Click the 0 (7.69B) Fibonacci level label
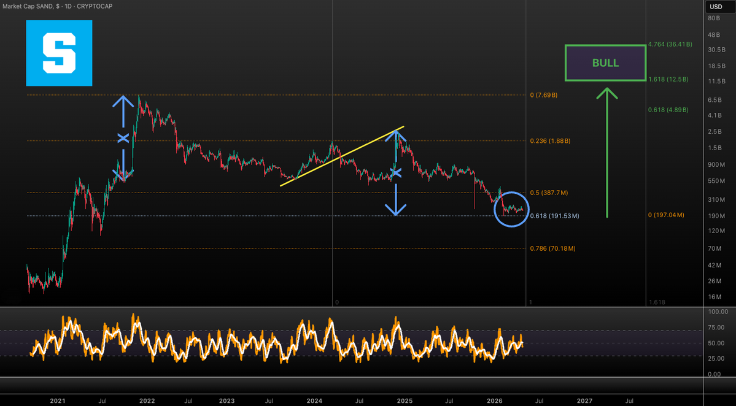This screenshot has width=736, height=406. click(543, 95)
